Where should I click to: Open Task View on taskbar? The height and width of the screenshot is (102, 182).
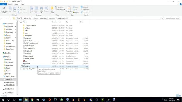coord(14,99)
